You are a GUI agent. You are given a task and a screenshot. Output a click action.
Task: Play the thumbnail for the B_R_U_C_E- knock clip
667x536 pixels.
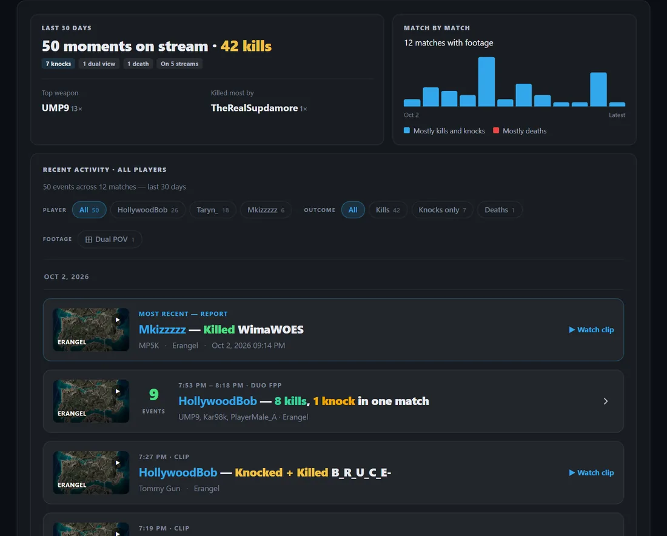[90, 472]
